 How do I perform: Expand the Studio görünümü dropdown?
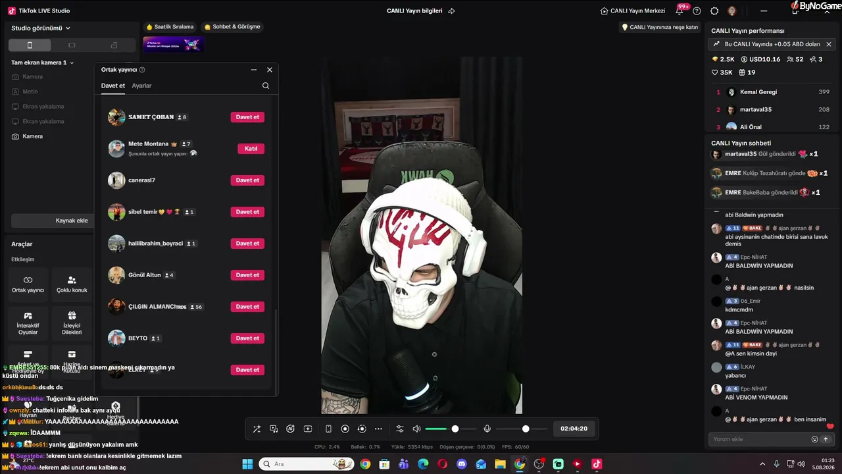tap(41, 28)
